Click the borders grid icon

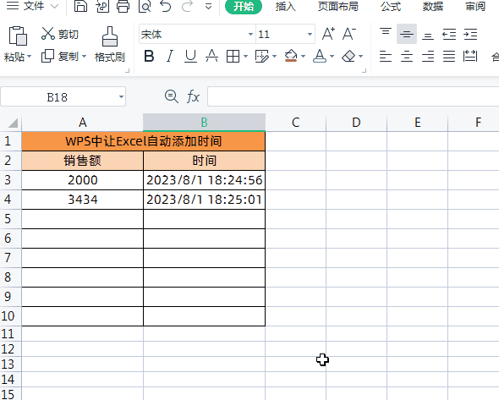(x=233, y=57)
